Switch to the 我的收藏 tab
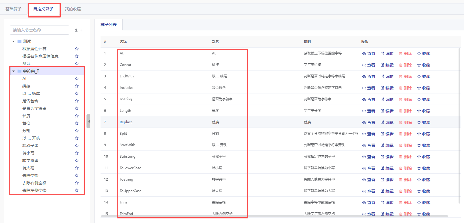This screenshot has height=223, width=464. click(73, 9)
